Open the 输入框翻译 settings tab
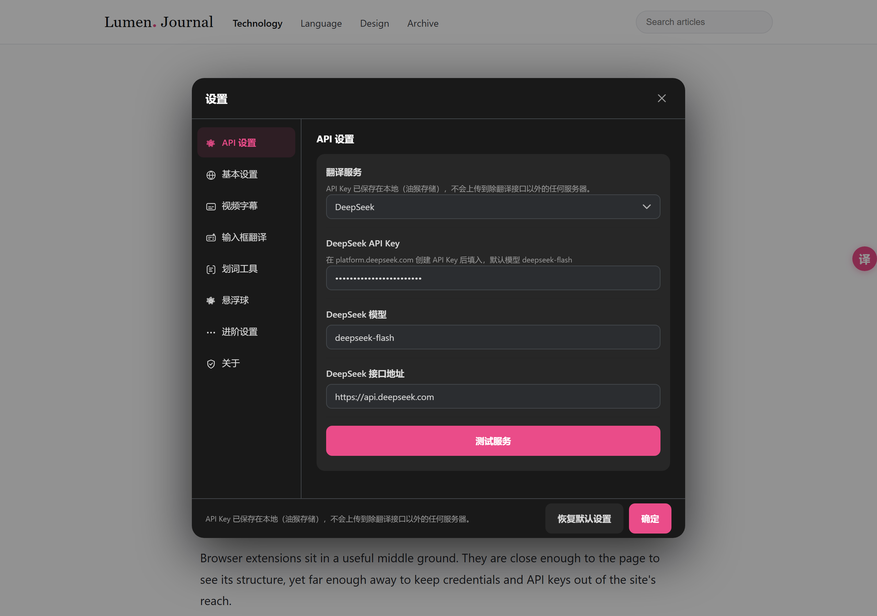877x616 pixels. 246,237
